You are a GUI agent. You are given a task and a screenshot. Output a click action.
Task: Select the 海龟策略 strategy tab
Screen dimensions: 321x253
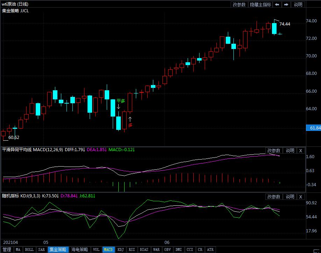79,250
